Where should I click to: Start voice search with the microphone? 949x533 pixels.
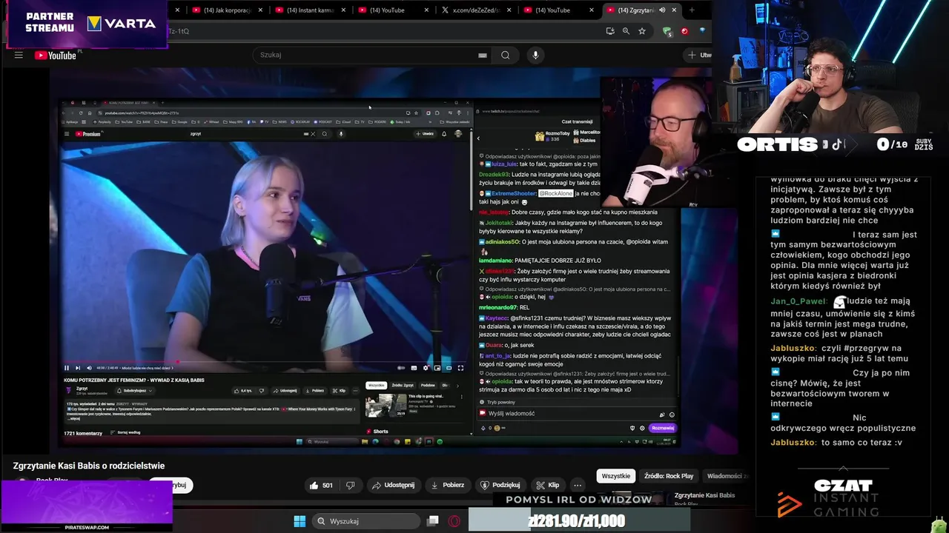535,55
